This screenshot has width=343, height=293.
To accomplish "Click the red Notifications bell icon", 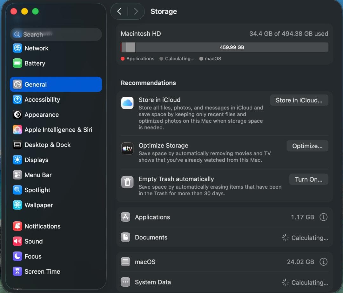I will tap(17, 226).
